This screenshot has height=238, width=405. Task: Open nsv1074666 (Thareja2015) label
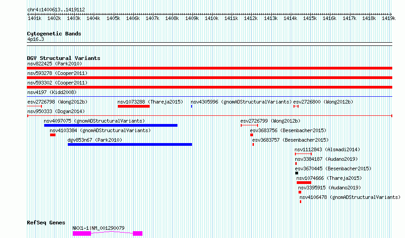coord(329,178)
